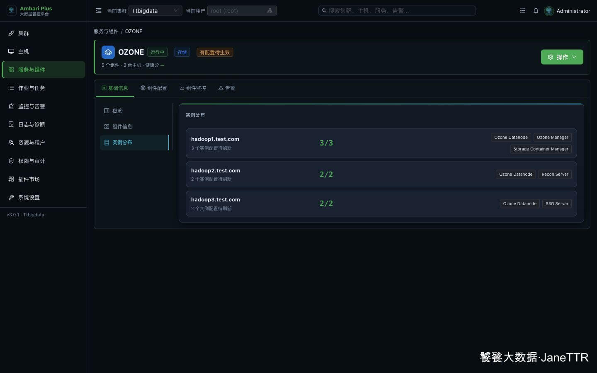Open the current cluster dropdown Ttbigdata
The height and width of the screenshot is (373, 597).
pyautogui.click(x=155, y=11)
